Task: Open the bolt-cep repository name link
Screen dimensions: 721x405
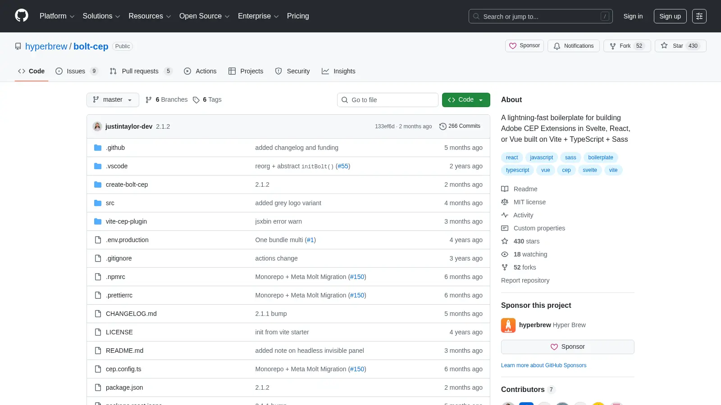Action: pos(91,46)
